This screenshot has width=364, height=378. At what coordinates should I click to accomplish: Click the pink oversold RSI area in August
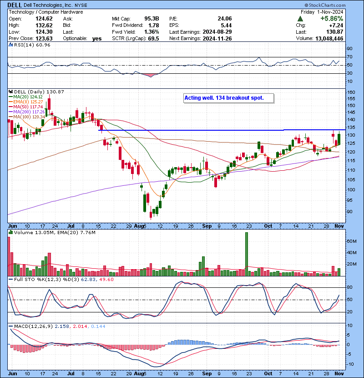tap(151, 76)
